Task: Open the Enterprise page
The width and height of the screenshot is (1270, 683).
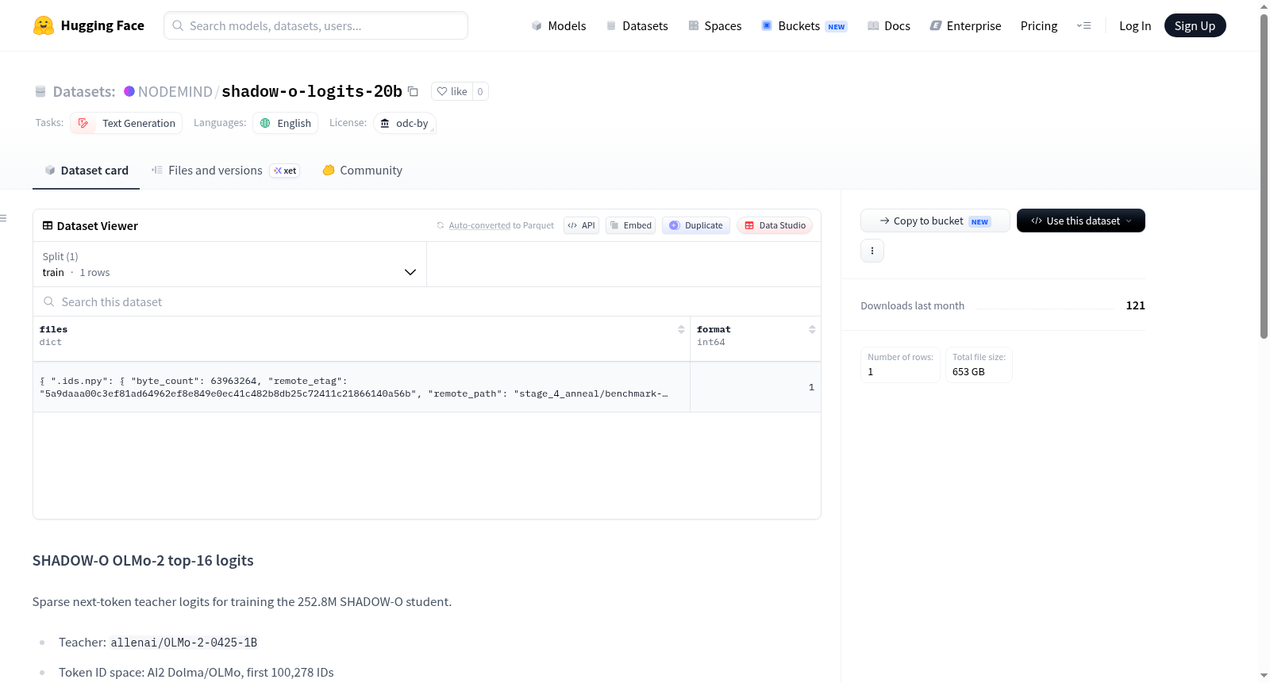Action: coord(965,25)
